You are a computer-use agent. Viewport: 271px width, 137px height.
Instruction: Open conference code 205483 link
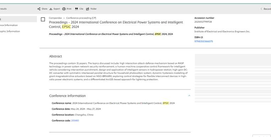point(75,121)
